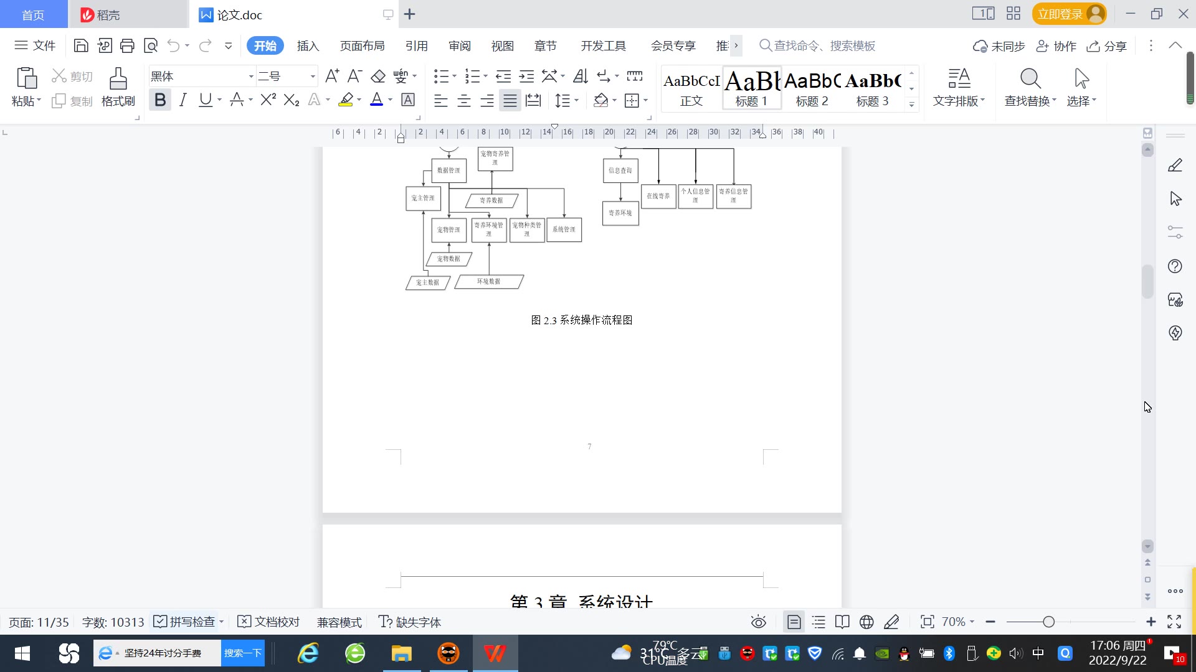The image size is (1196, 672).
Task: Click the Subscript X₂ icon
Action: 292,100
